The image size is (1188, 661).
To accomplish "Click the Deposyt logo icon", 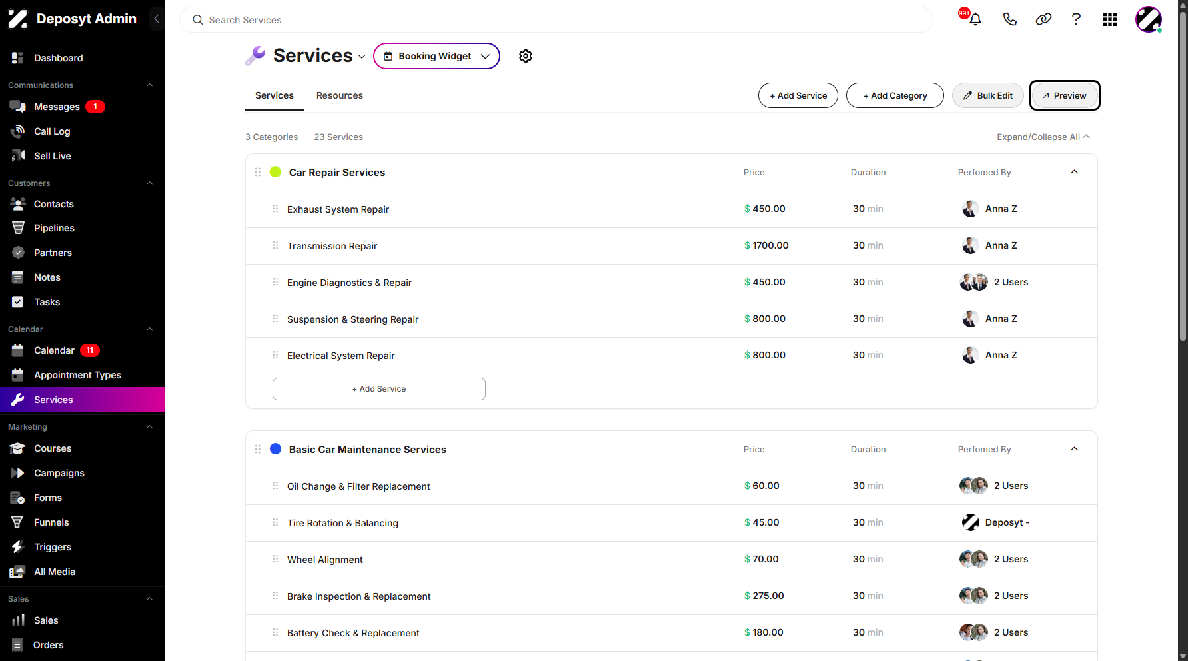I will [x=18, y=19].
